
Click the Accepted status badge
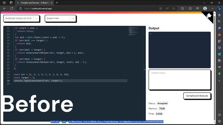tap(162, 103)
